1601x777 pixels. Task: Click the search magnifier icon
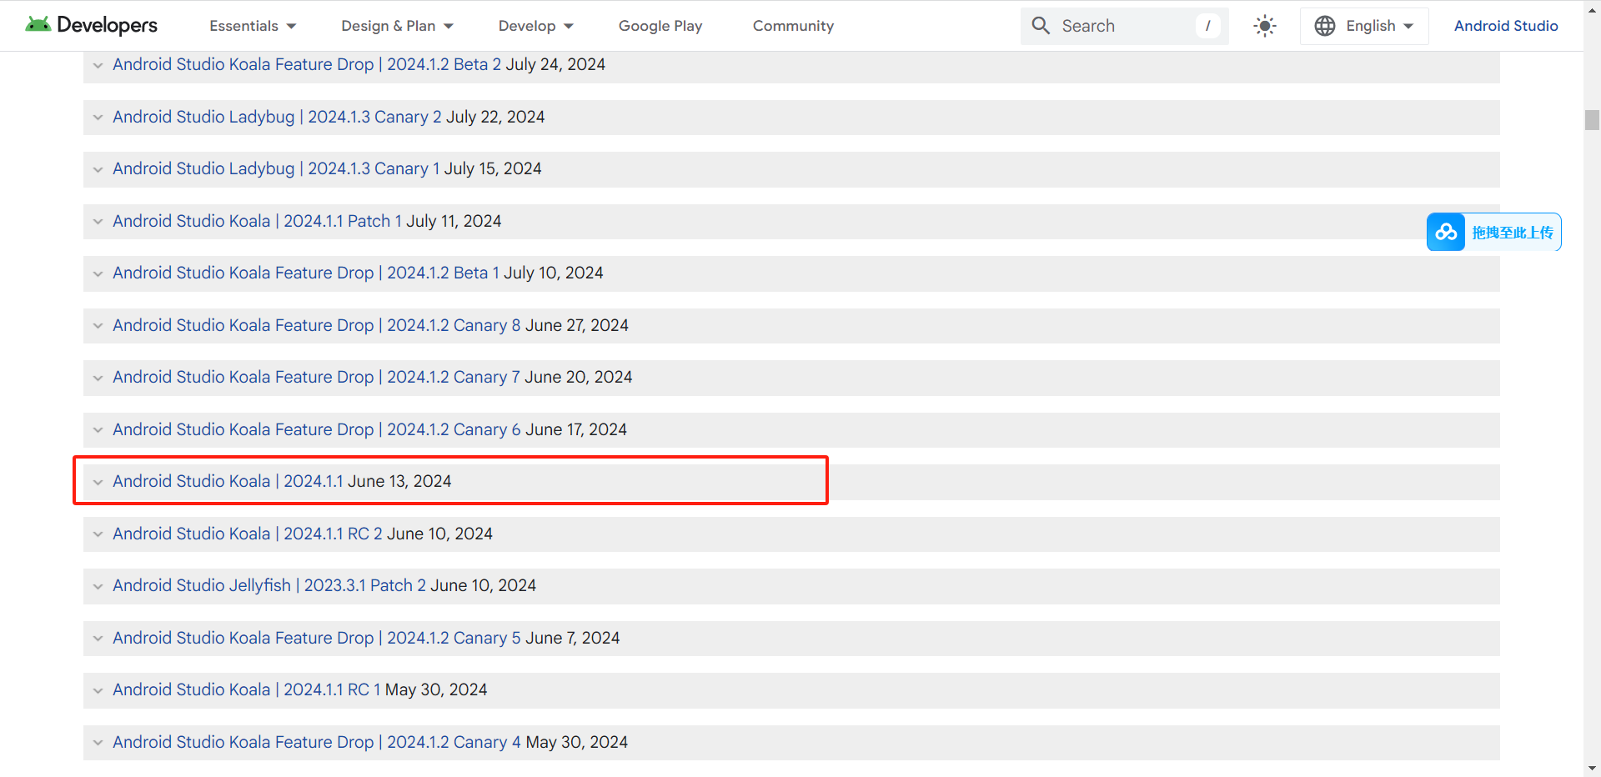(1040, 26)
